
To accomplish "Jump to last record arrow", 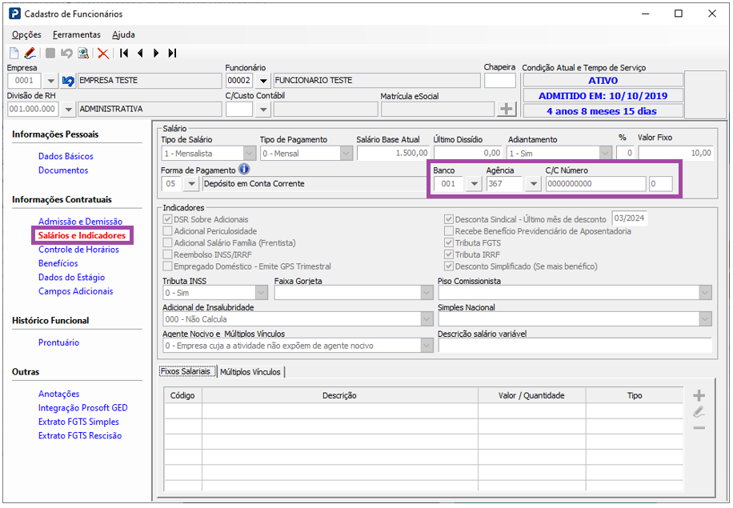I will pyautogui.click(x=172, y=54).
